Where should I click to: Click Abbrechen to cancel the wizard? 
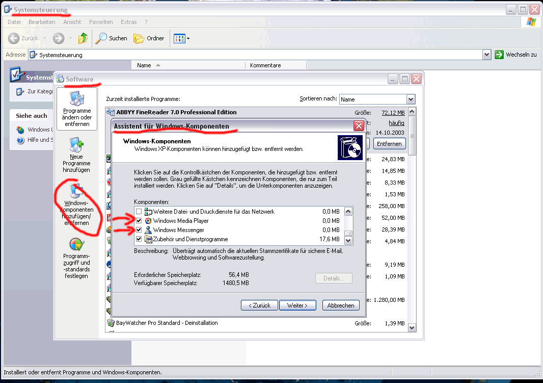point(341,305)
